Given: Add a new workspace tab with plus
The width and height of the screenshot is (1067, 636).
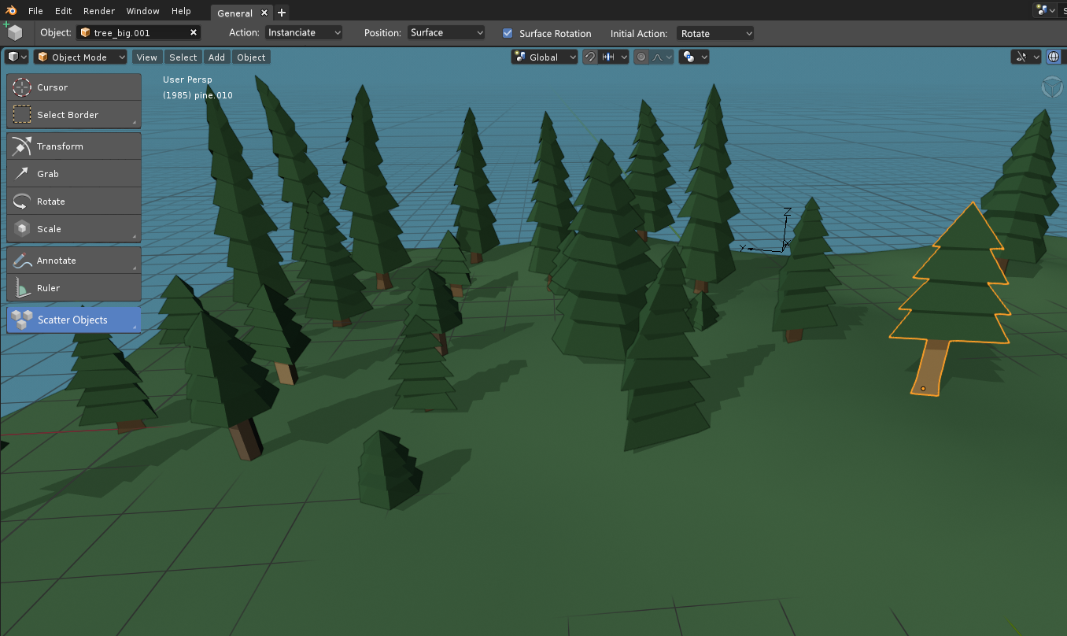Looking at the screenshot, I should pyautogui.click(x=282, y=13).
